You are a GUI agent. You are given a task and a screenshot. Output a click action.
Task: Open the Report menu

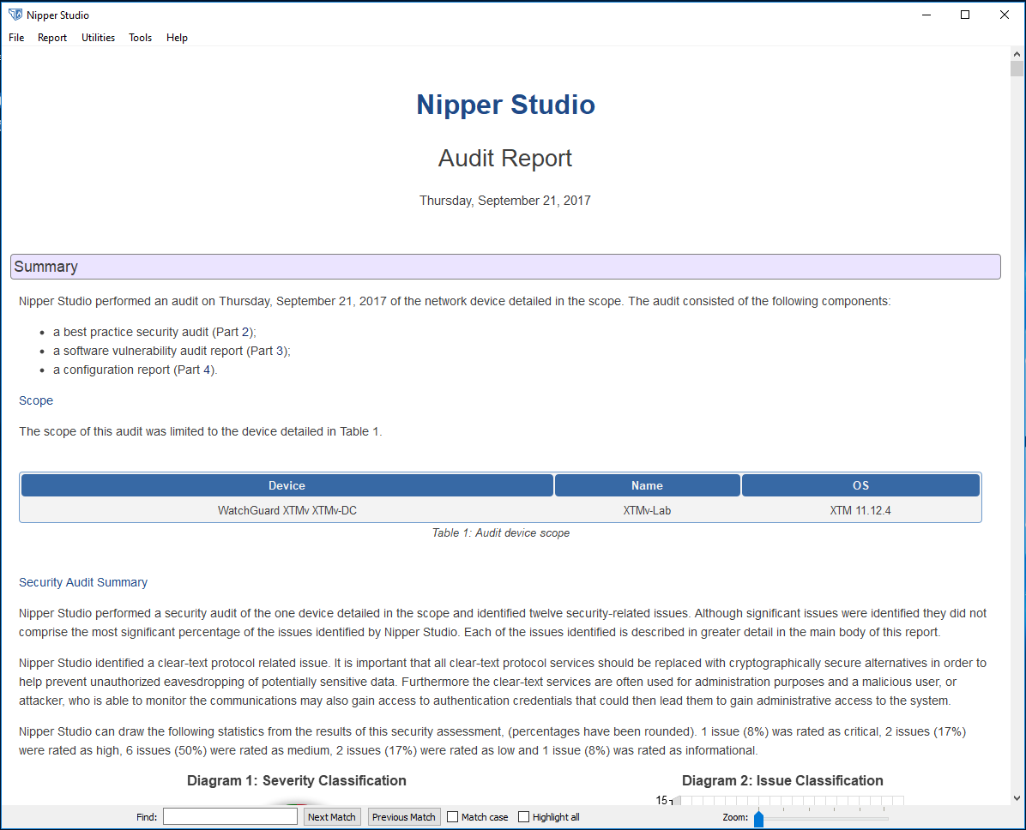click(x=52, y=38)
